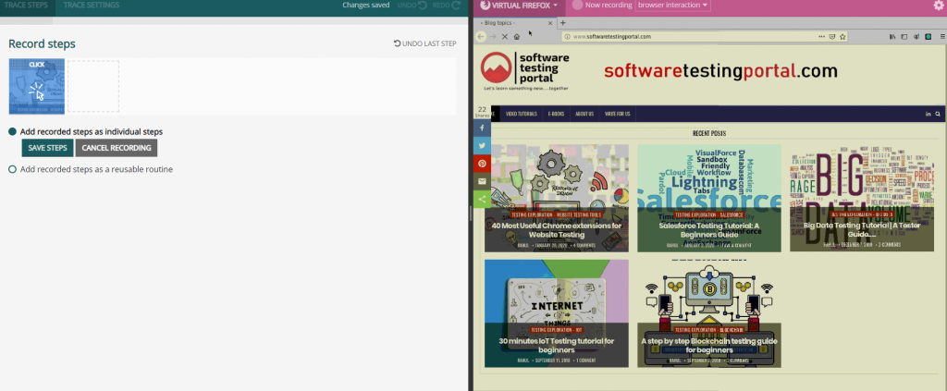Viewport: 947px width, 391px height.
Task: Open the LinkedIn icon in site navbar
Action: [929, 114]
